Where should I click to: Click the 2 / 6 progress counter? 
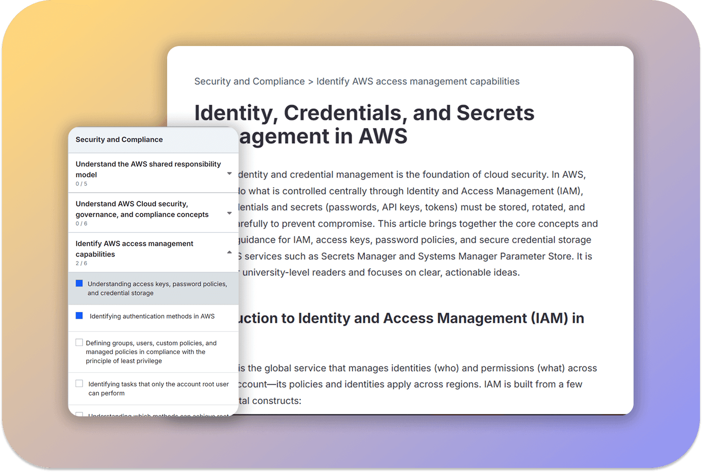pyautogui.click(x=82, y=263)
